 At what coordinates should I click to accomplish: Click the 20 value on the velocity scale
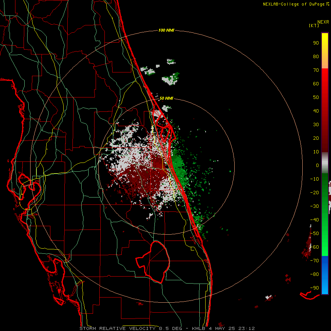click(316, 138)
